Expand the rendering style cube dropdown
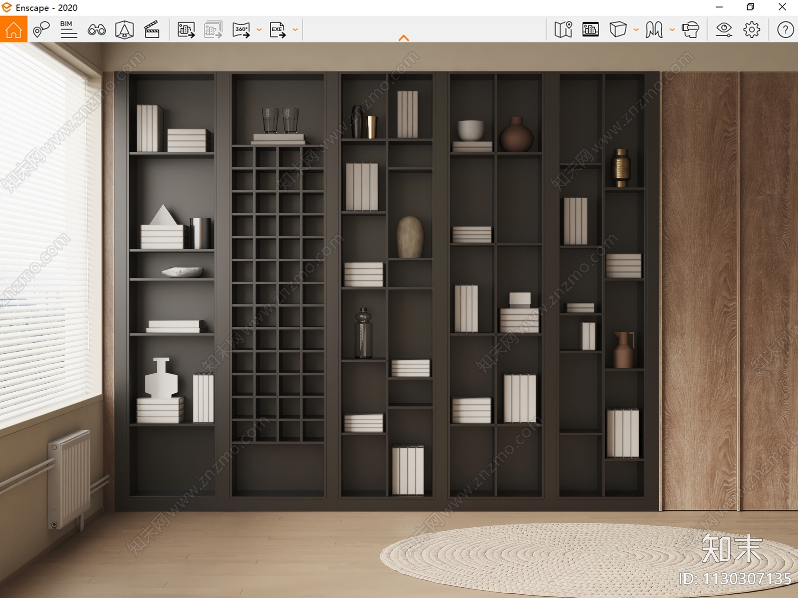Viewport: 798px width, 598px height. [x=636, y=30]
